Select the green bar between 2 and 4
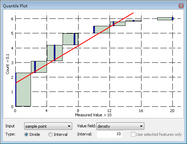 [x=39, y=67]
